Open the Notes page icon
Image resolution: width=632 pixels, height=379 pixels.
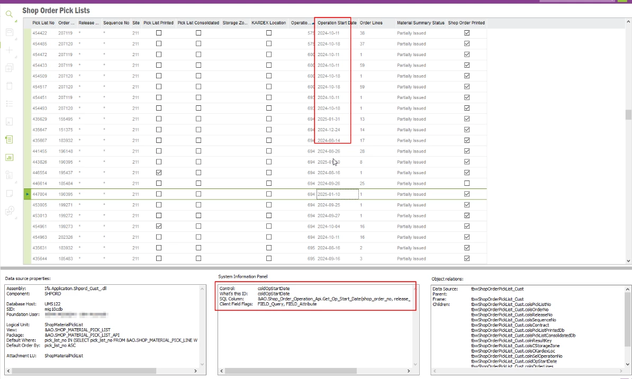[x=10, y=193]
